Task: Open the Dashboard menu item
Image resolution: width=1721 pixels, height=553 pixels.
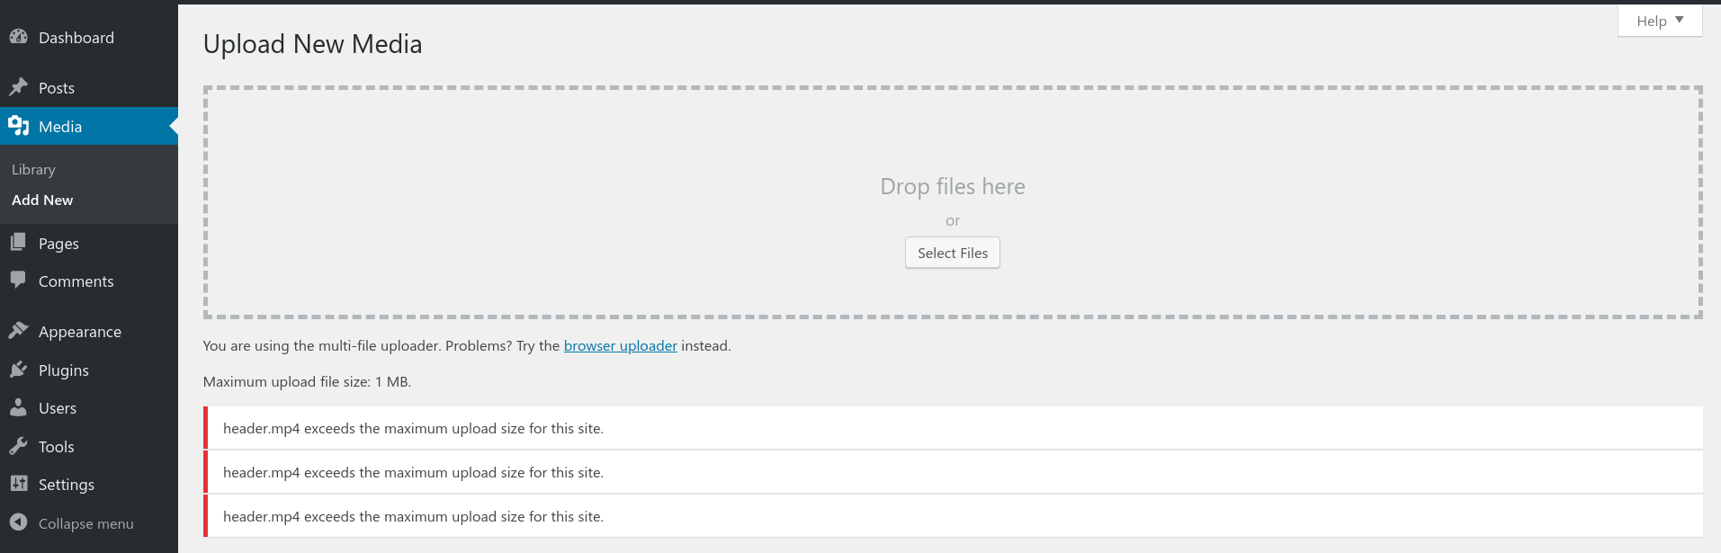Action: (x=76, y=38)
